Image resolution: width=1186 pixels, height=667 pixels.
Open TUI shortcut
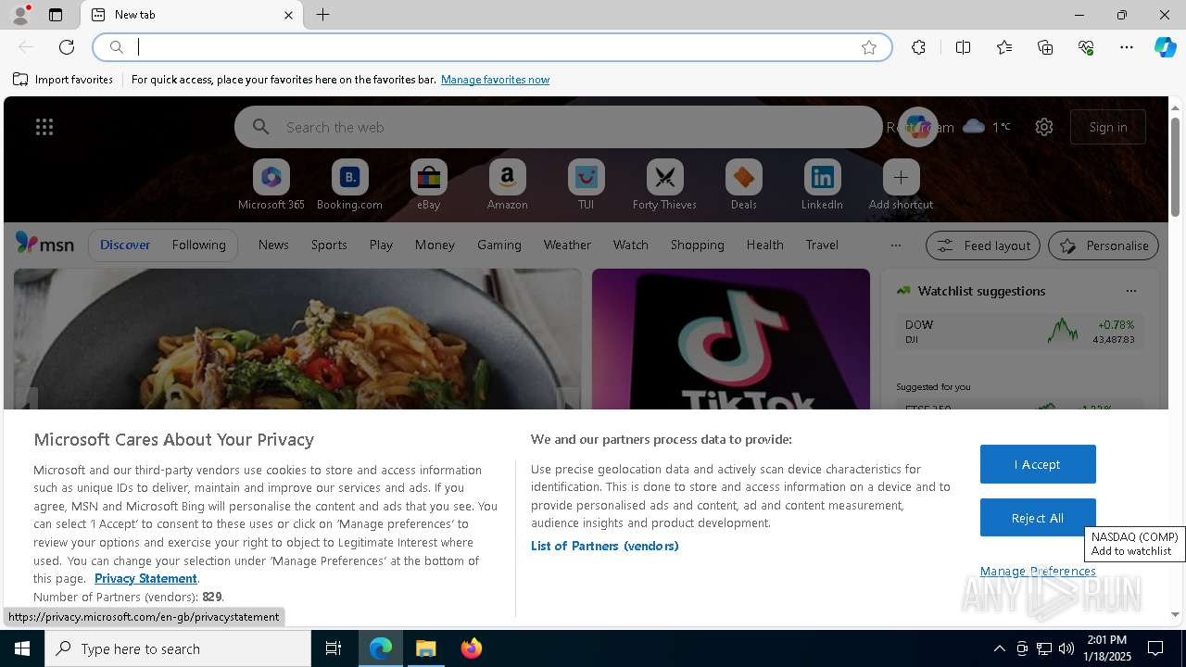[x=586, y=185]
